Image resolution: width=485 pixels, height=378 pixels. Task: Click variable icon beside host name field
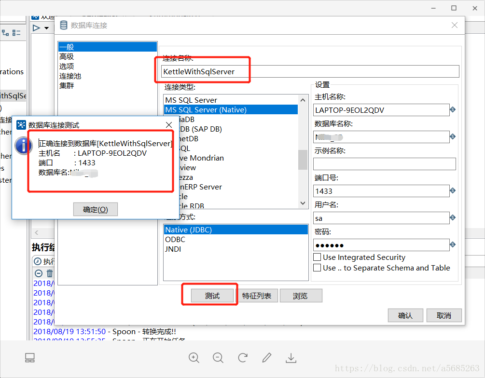coord(453,109)
